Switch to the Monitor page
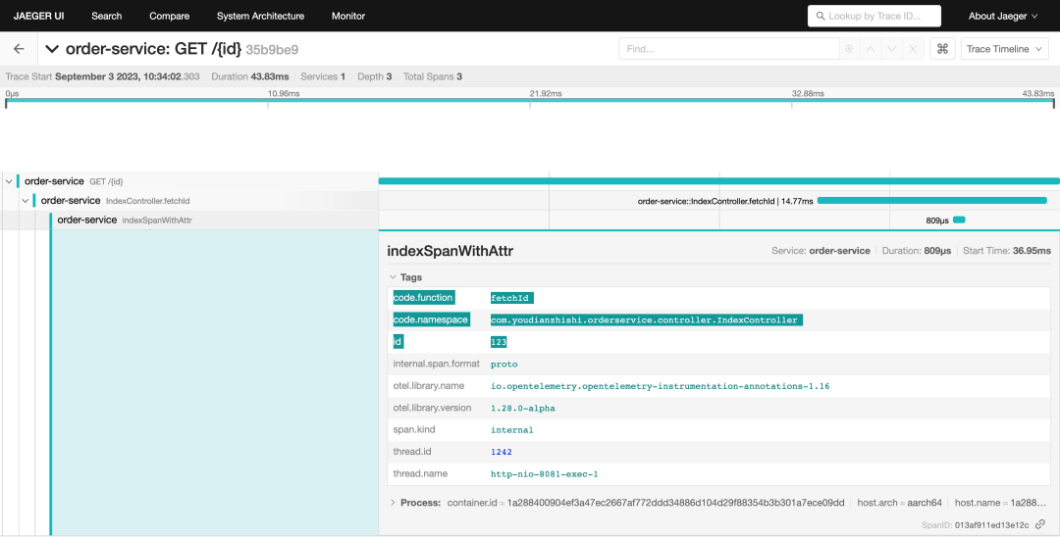Screen dimensions: 1060x539 click(348, 16)
